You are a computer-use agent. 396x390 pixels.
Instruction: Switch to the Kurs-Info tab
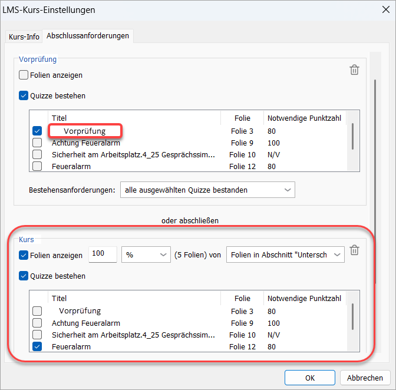coord(24,37)
